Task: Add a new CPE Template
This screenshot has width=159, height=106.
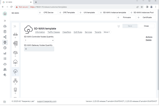Action: click(68, 13)
